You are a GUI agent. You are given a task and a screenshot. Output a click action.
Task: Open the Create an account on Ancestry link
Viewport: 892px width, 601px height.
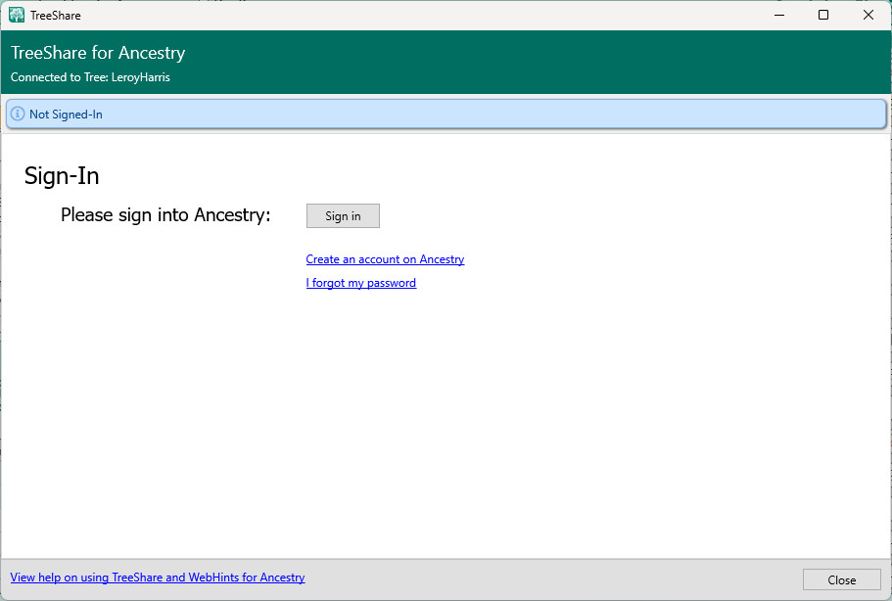click(x=385, y=259)
